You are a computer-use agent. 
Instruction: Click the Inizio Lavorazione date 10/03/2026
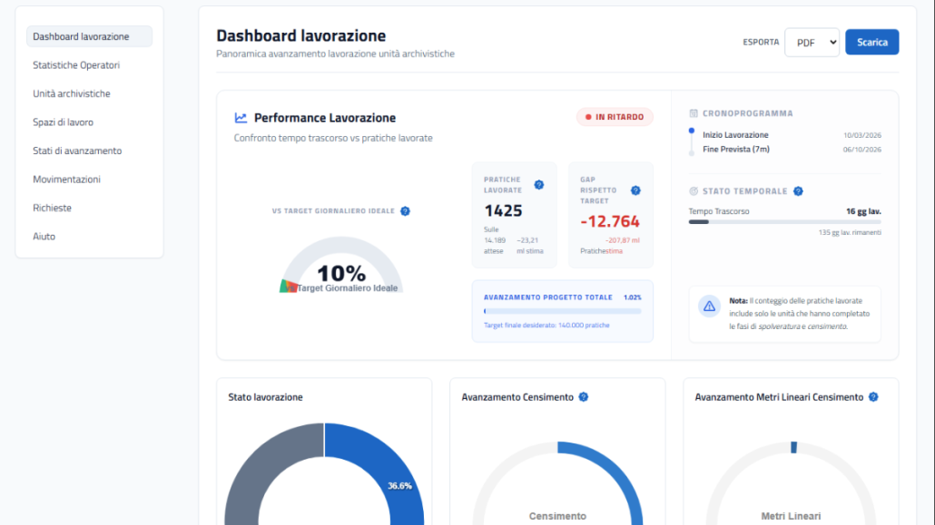click(861, 135)
